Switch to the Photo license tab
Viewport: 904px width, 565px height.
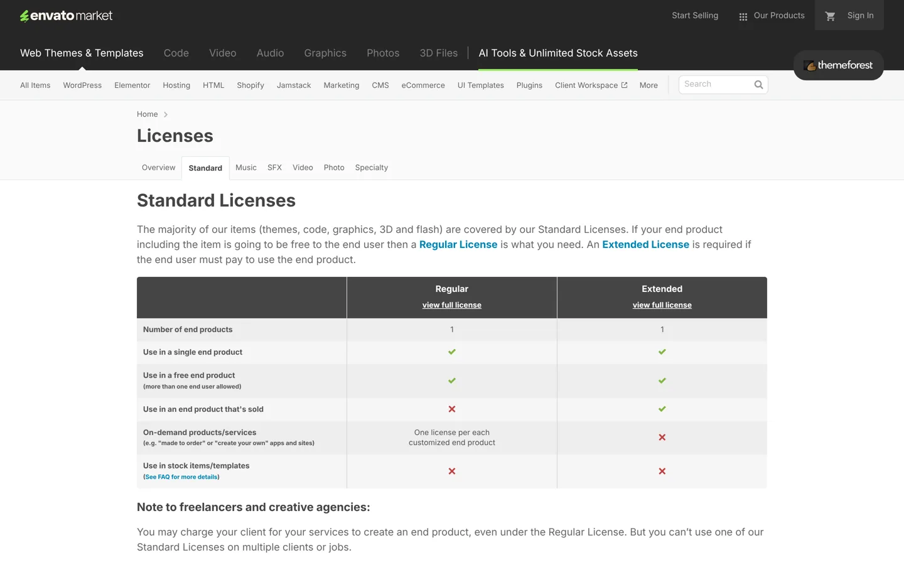coord(334,168)
